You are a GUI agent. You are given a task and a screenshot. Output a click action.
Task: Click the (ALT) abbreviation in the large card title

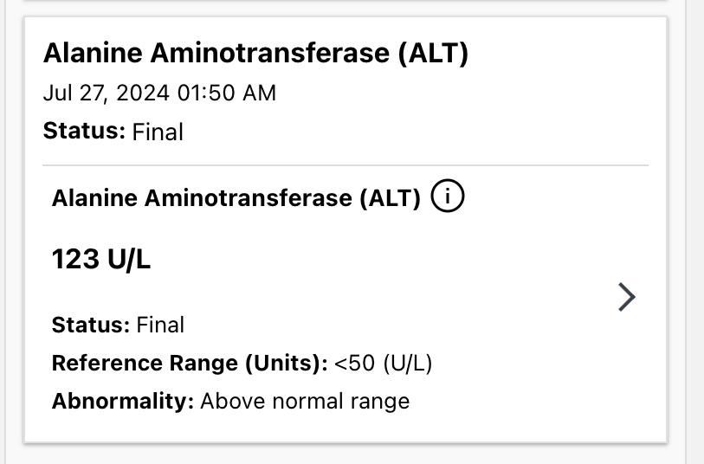pos(433,54)
